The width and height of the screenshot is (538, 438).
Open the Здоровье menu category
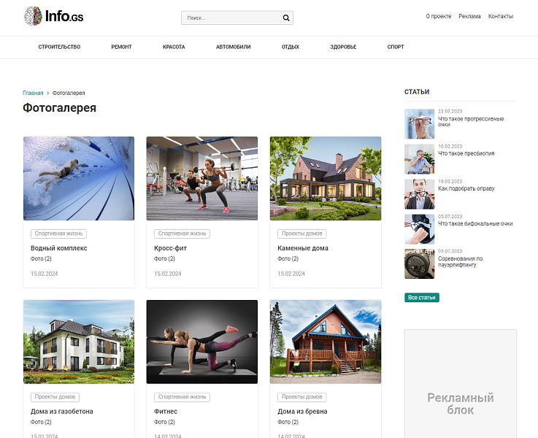click(x=343, y=47)
